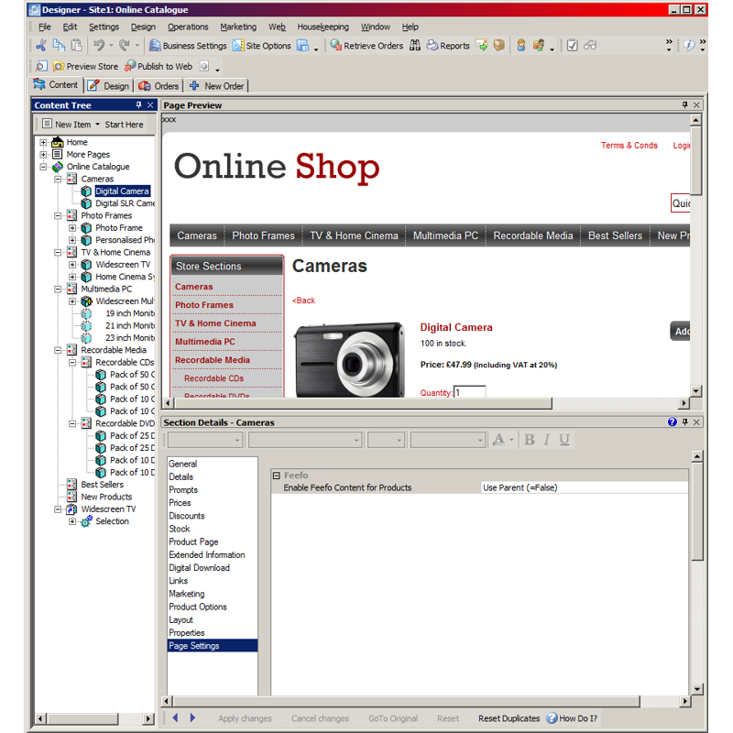The height and width of the screenshot is (733, 733).
Task: Click the Quantity input field in preview
Action: pos(470,392)
